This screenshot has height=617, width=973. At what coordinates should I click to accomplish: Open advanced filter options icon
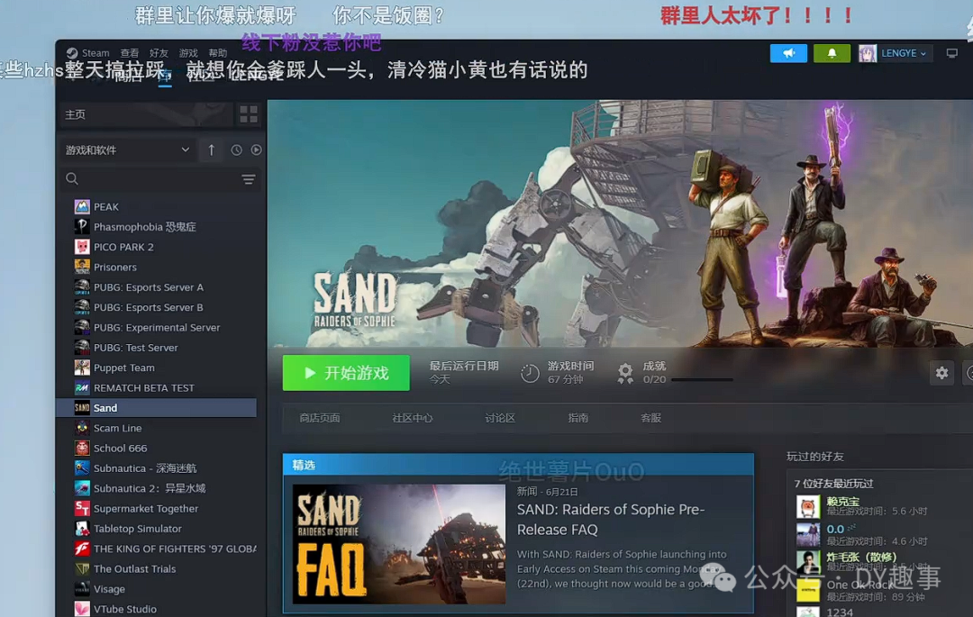pos(249,180)
